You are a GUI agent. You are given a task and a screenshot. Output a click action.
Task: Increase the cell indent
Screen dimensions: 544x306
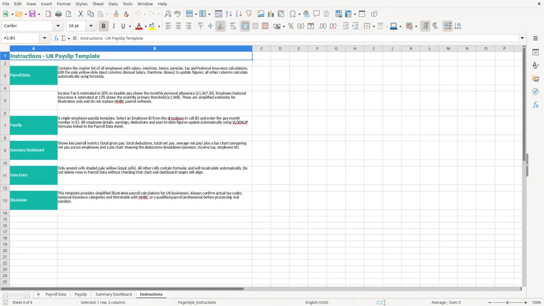pyautogui.click(x=345, y=26)
